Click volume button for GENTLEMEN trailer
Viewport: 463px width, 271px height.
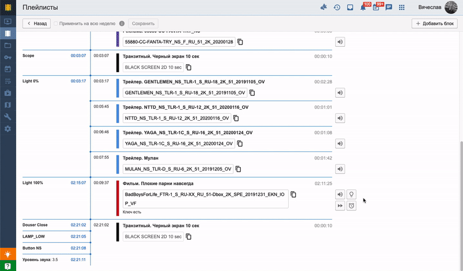click(x=340, y=92)
